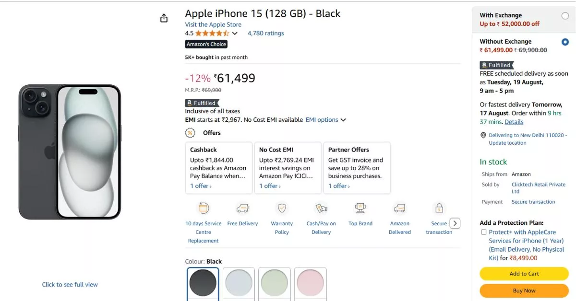This screenshot has height=301, width=576.
Task: Open the Warranty Policy shield icon
Action: point(281,208)
